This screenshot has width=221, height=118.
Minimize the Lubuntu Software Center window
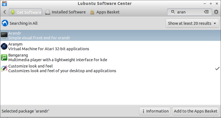click(x=205, y=4)
